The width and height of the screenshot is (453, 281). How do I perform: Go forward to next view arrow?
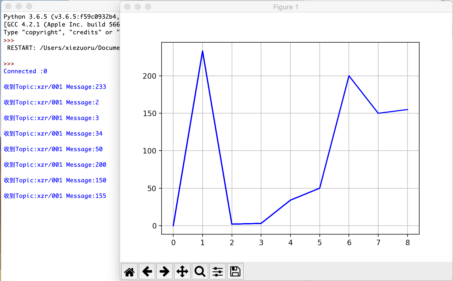click(165, 271)
